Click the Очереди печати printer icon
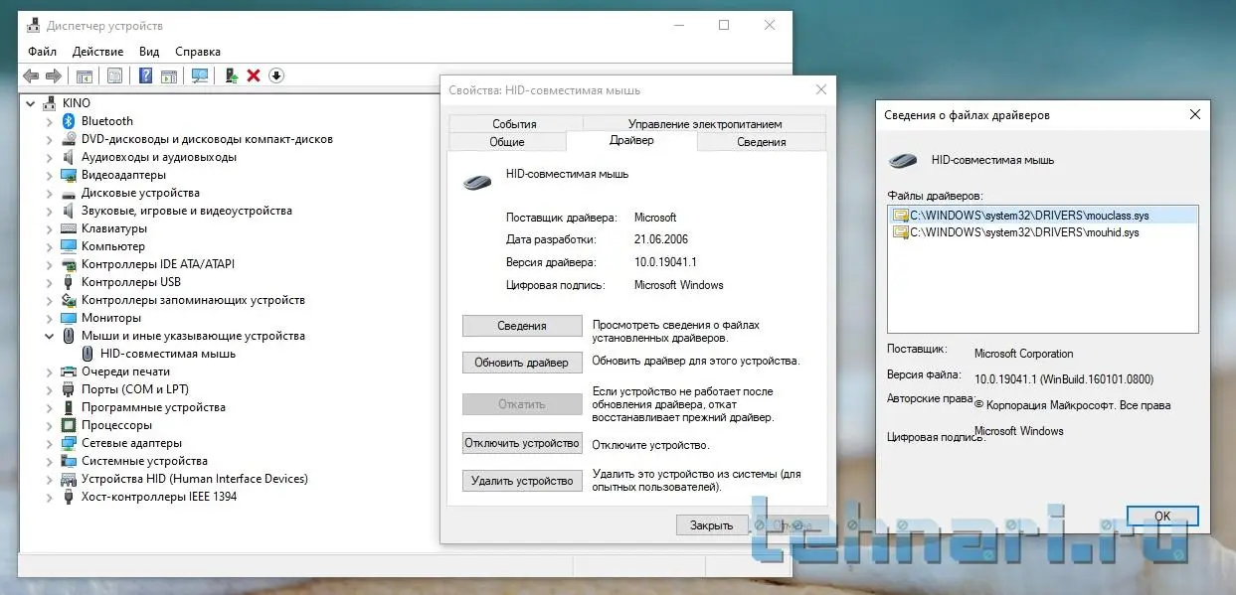1236x595 pixels. (x=69, y=372)
